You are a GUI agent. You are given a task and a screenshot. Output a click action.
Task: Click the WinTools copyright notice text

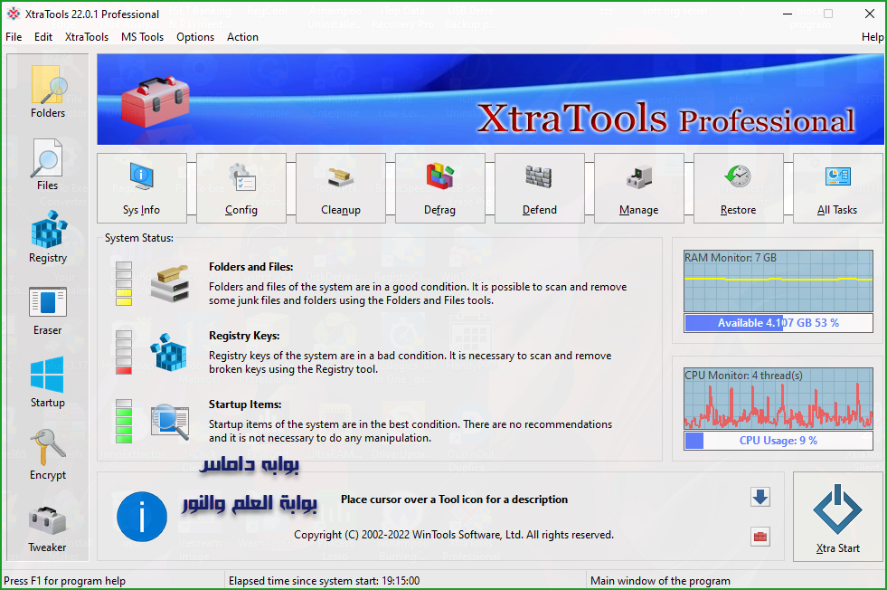(x=454, y=535)
